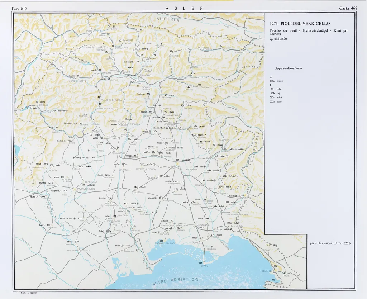Click legend entry 223a kline

pos(276,101)
